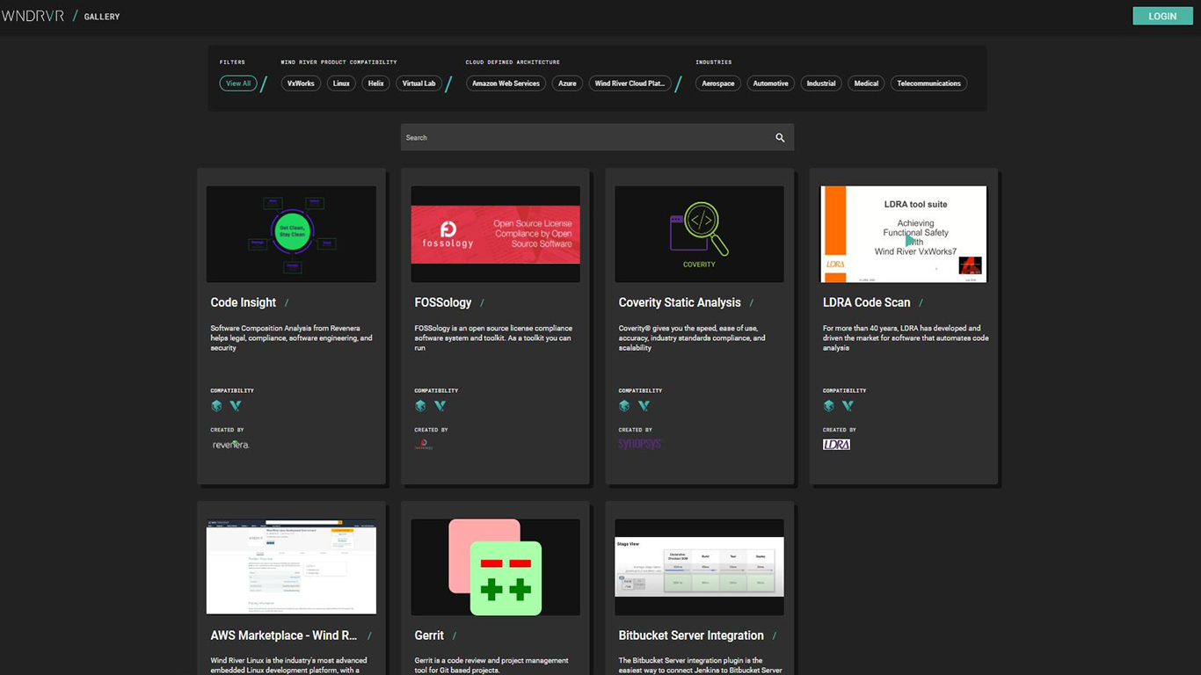Toggle the Wind River Cloud Plat... filter

pyautogui.click(x=630, y=83)
